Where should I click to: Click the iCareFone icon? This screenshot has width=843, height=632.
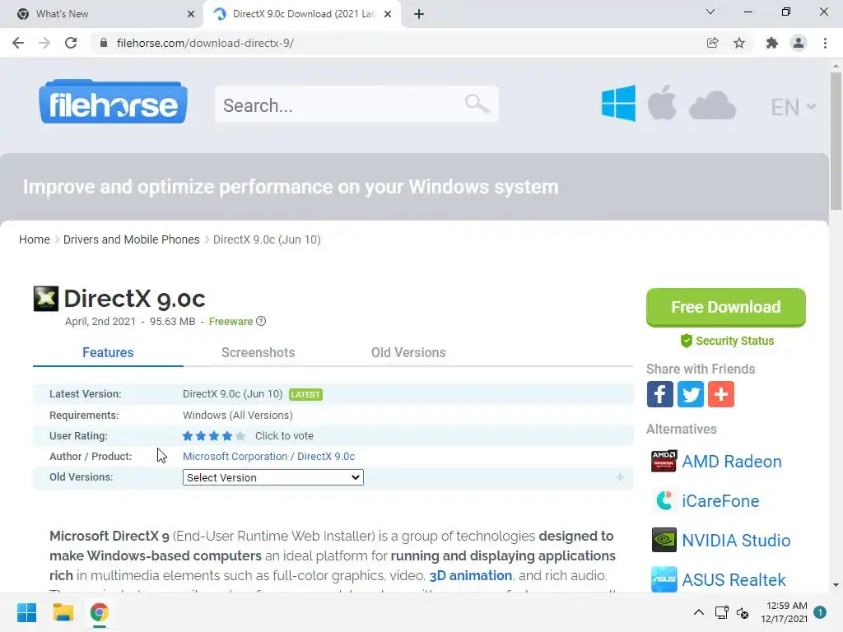click(x=664, y=500)
